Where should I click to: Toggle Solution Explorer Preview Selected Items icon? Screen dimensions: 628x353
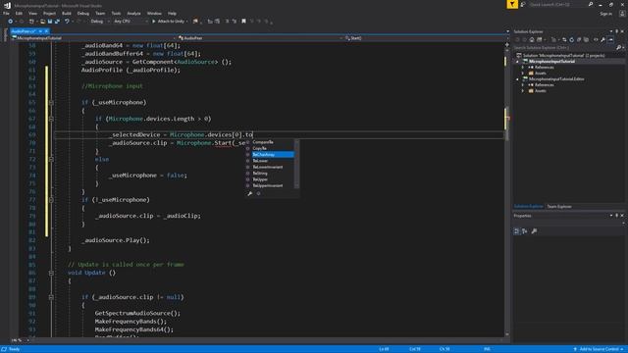(610, 39)
